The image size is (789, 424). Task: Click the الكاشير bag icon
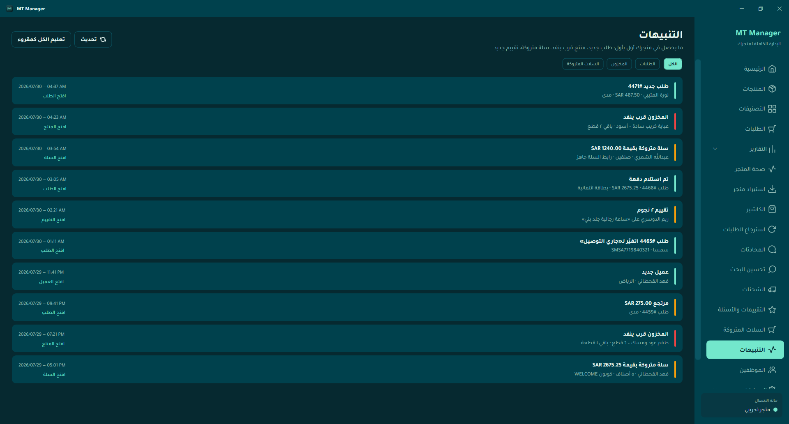click(x=772, y=209)
